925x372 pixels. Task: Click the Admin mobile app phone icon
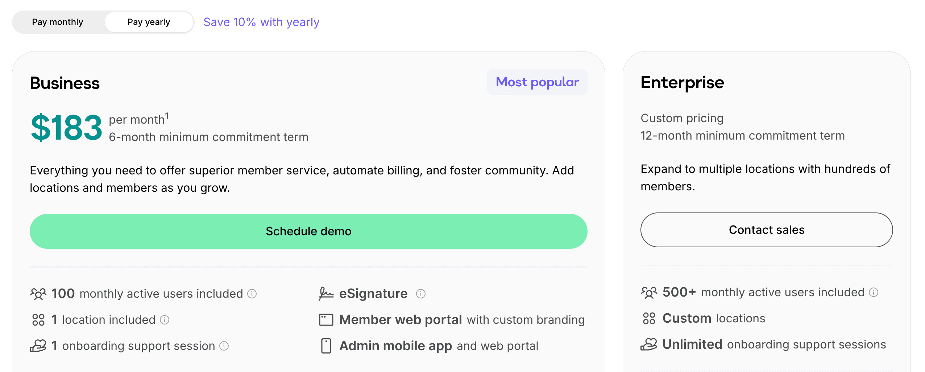click(326, 346)
